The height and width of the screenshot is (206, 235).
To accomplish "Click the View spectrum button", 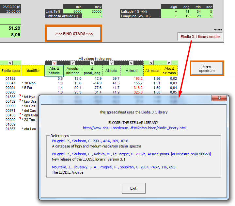I will click(x=207, y=68).
